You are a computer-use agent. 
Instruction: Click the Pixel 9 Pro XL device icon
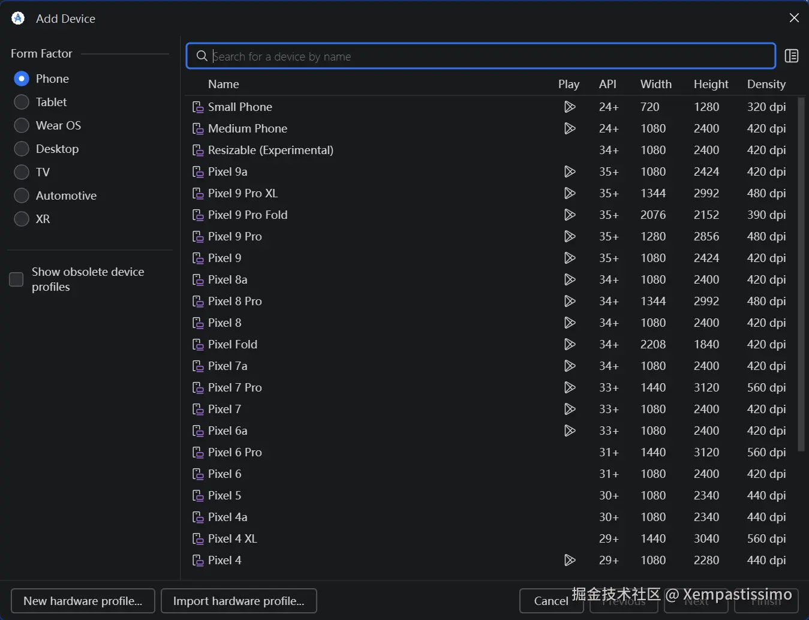(x=198, y=194)
